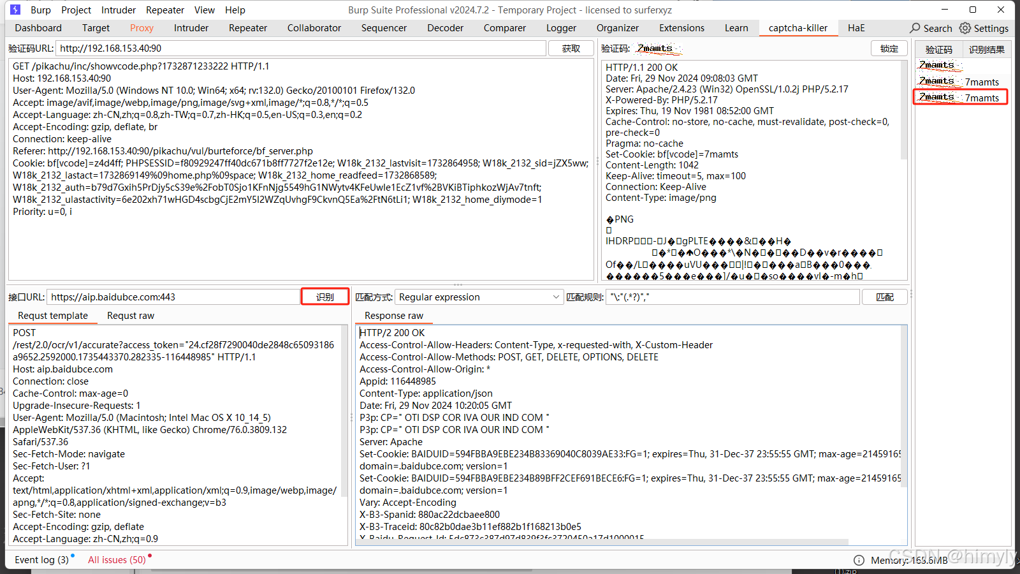Select the first captcha thumbnail in results list
The width and height of the screenshot is (1020, 574).
[939, 65]
